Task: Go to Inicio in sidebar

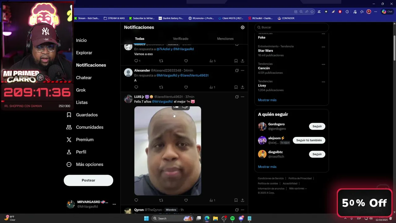Action: pyautogui.click(x=81, y=40)
